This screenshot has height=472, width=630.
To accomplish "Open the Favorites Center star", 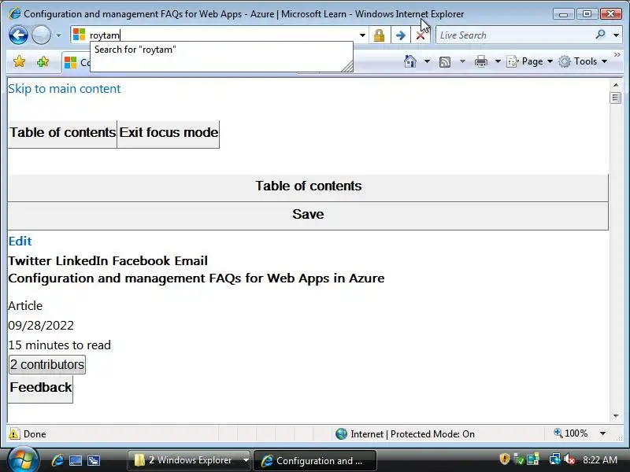I will [x=19, y=62].
